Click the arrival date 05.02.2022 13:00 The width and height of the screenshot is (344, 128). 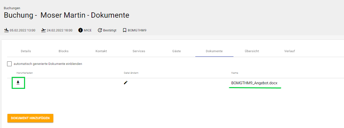23,30
